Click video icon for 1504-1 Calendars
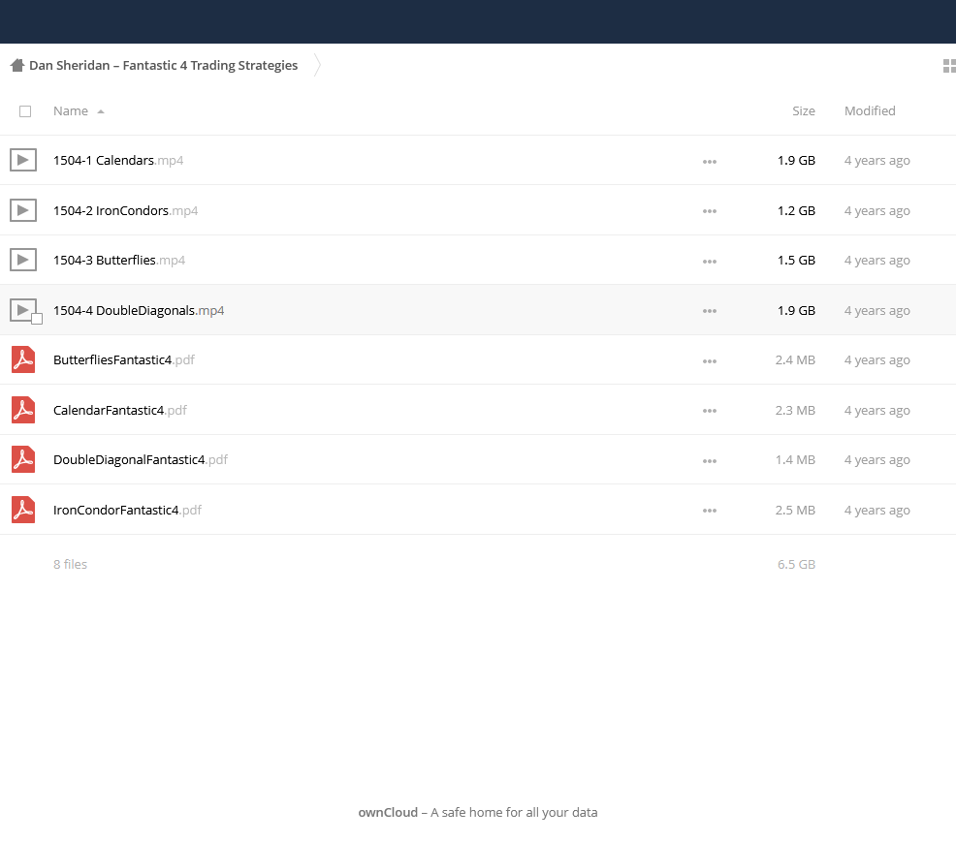 pos(23,160)
